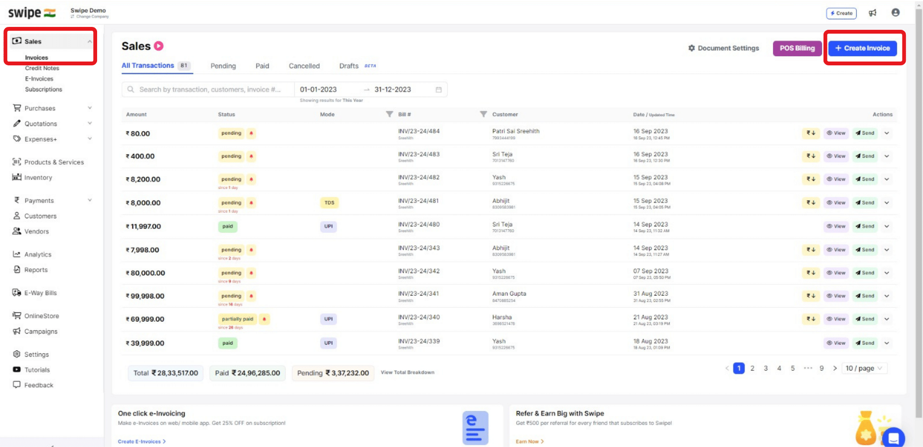Screen dimensions: 923x447
Task: Open the Drafts BETA tab
Action: tap(349, 66)
